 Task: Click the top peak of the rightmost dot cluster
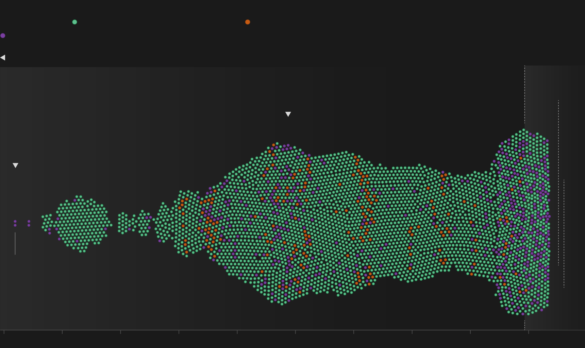pos(523,130)
